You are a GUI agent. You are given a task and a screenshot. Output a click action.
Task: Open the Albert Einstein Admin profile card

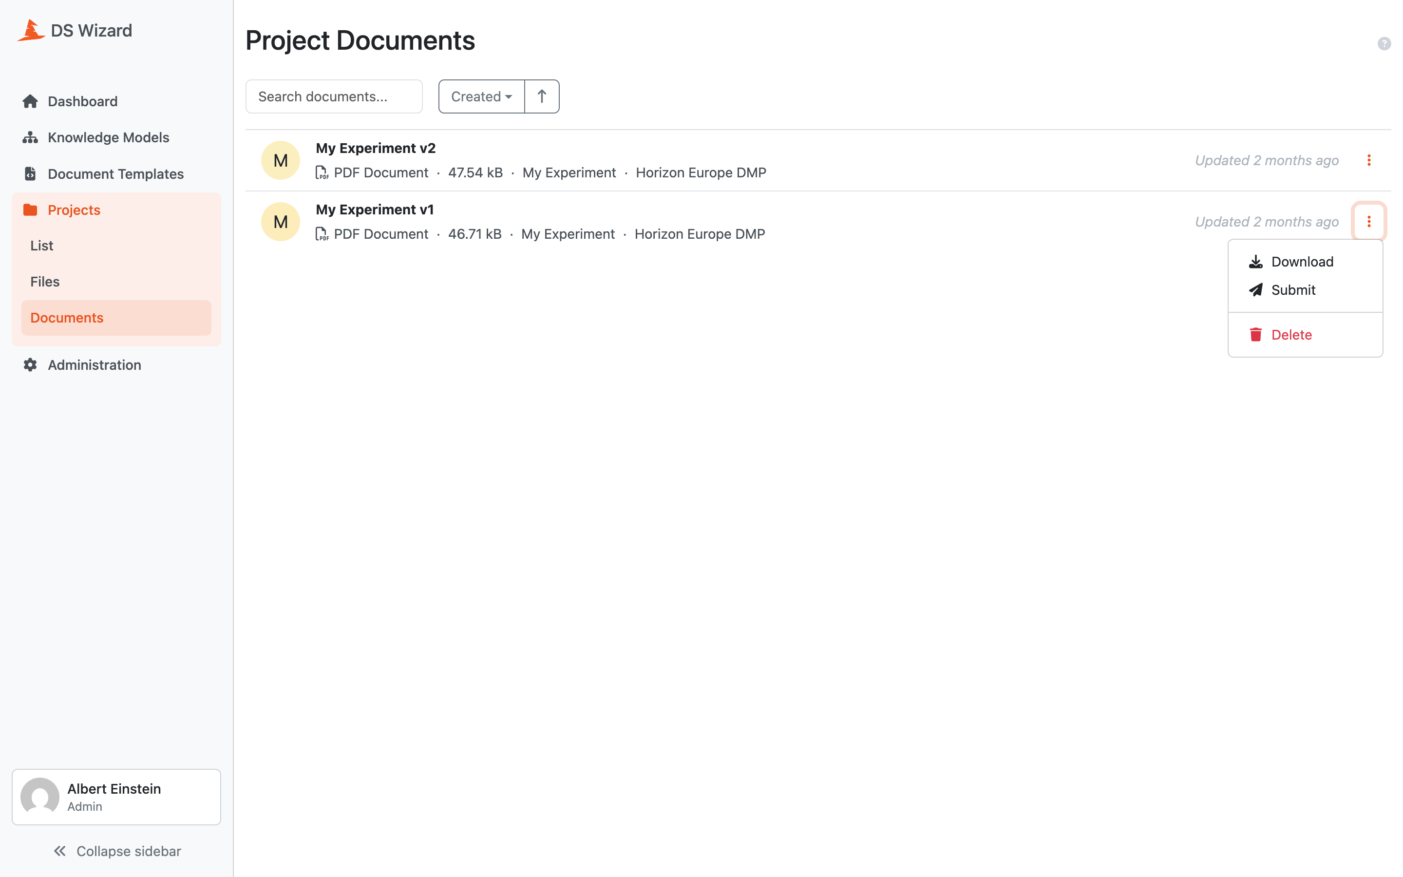coord(116,797)
